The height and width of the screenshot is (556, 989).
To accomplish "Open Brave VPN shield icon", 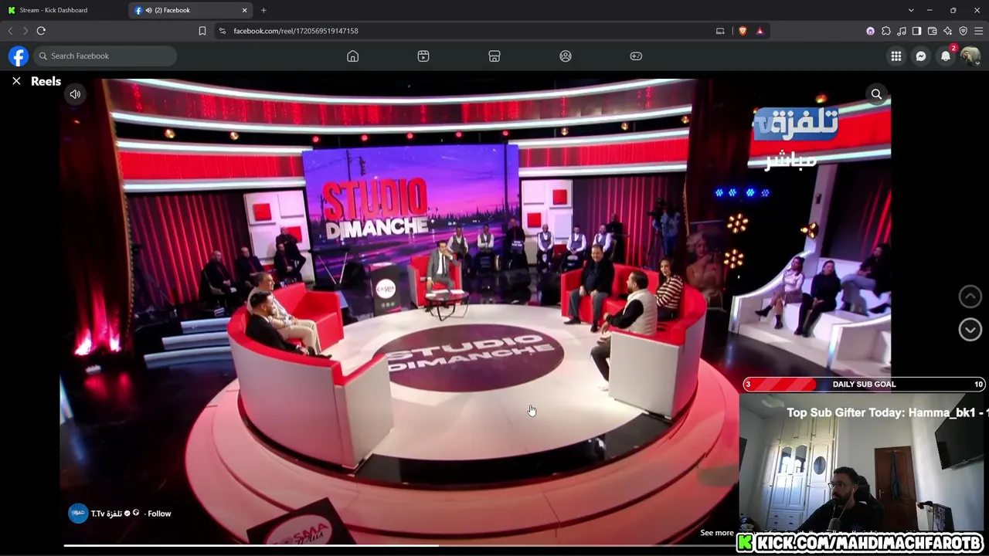I will pyautogui.click(x=963, y=31).
